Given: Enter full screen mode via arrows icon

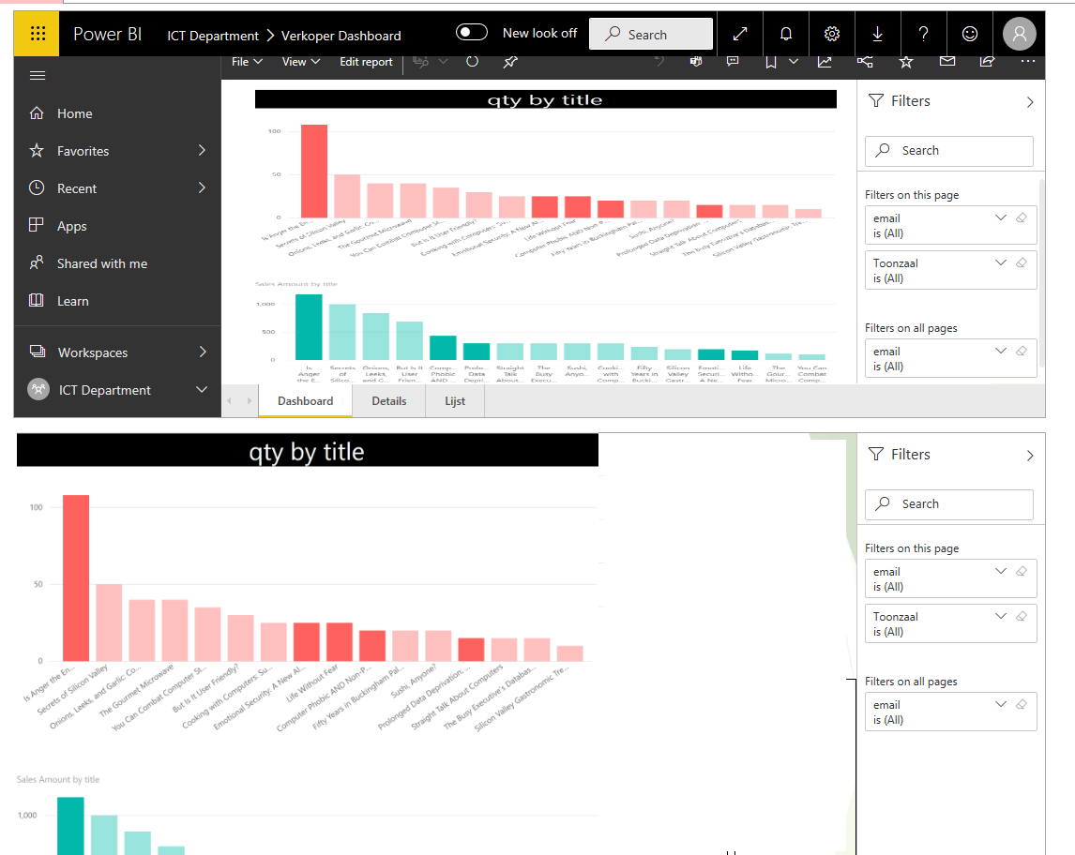Looking at the screenshot, I should 740,34.
